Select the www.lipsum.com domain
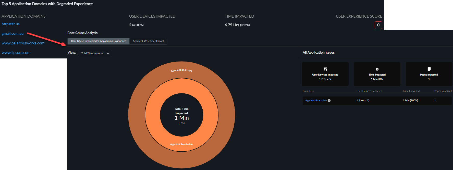453x170 pixels. coord(16,53)
